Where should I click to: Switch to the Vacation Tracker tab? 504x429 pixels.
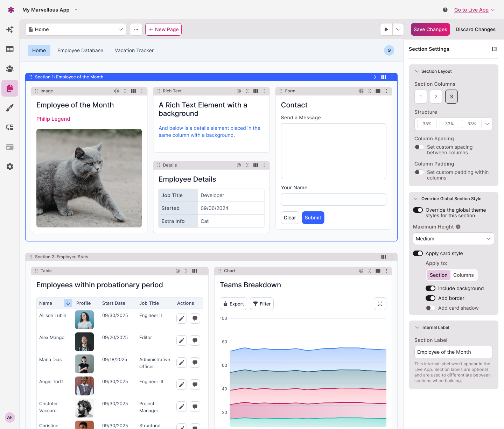click(134, 50)
